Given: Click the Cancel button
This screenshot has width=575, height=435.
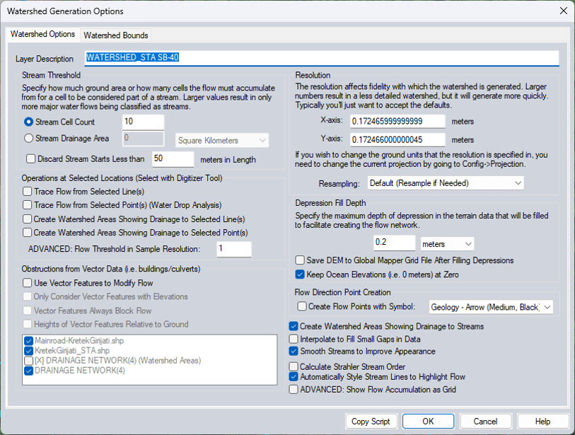Looking at the screenshot, I should [x=485, y=421].
